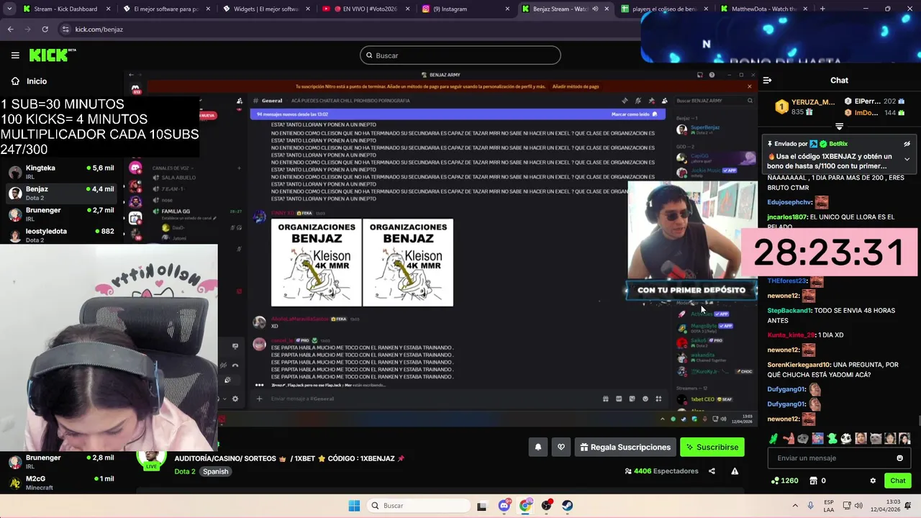Open Kicks points balance 1260
The width and height of the screenshot is (921, 518).
coord(784,481)
